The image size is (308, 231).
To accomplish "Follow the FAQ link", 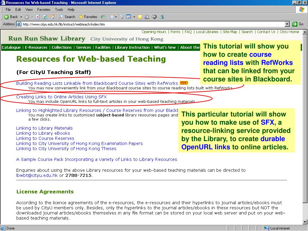I will (x=188, y=32).
